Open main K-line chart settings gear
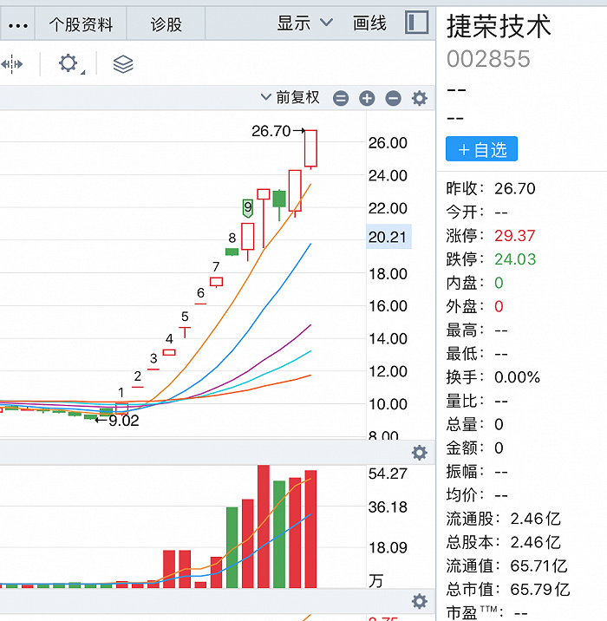Screen dimensions: 607x621 click(420, 99)
